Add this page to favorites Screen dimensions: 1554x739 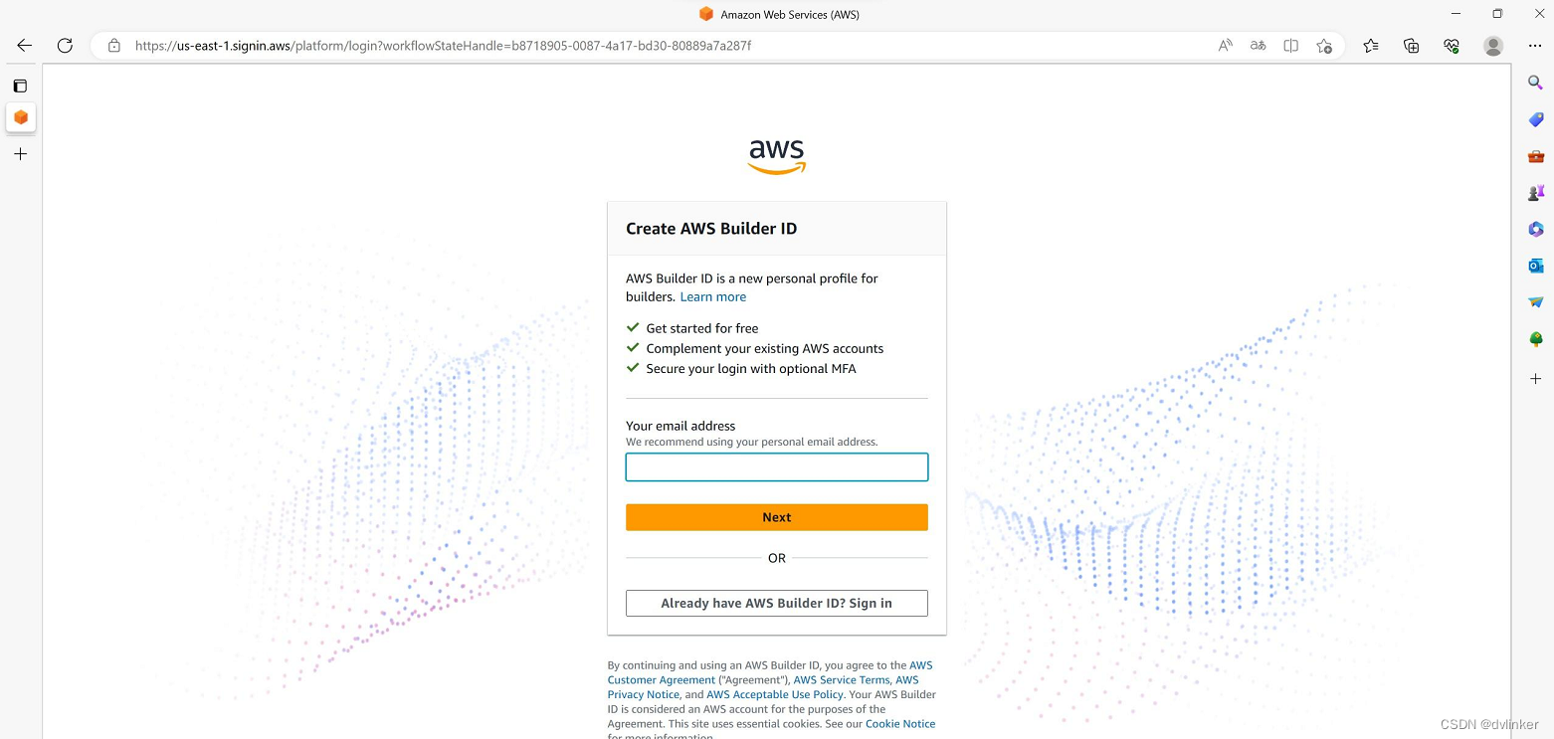pyautogui.click(x=1324, y=46)
